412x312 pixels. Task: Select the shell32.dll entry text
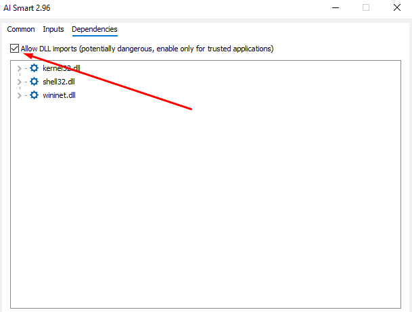[59, 82]
